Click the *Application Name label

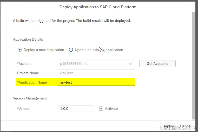pos(32,82)
